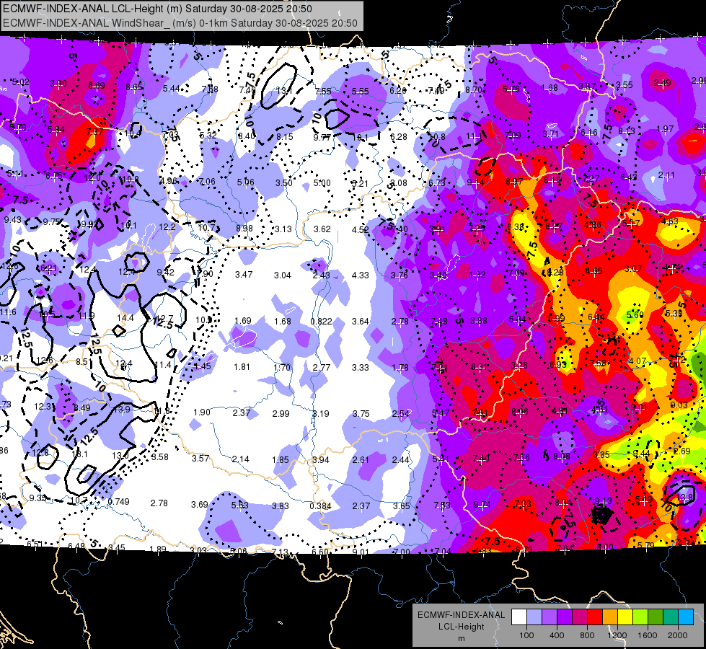Click the grid number 3.57

pyautogui.click(x=200, y=459)
